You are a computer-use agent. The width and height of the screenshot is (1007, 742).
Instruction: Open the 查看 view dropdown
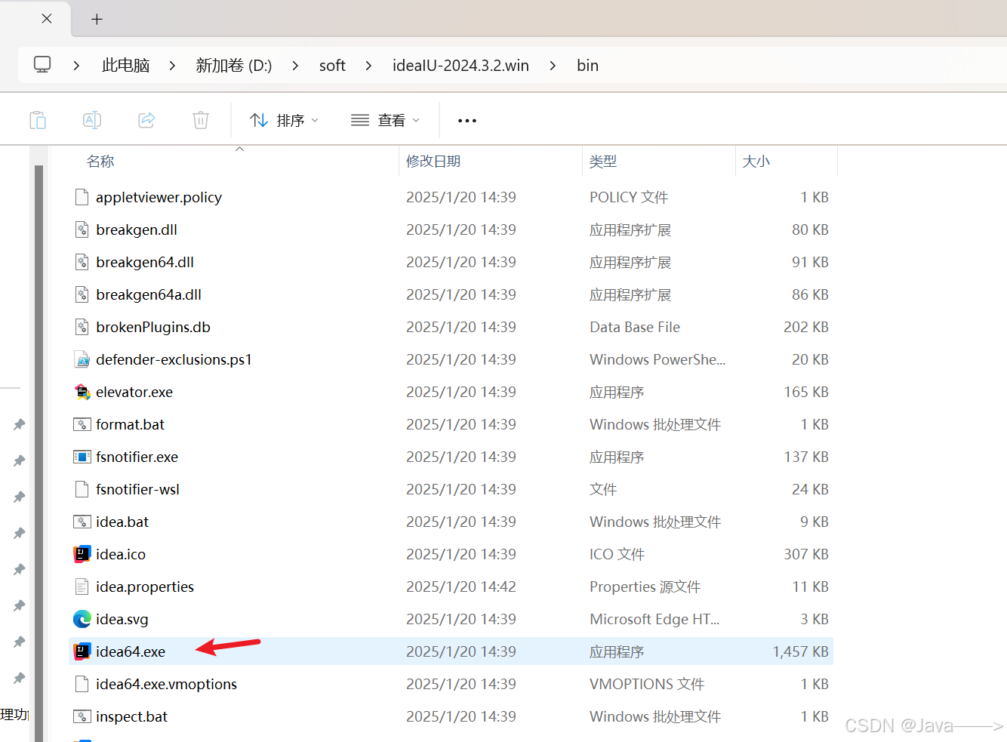click(x=385, y=120)
